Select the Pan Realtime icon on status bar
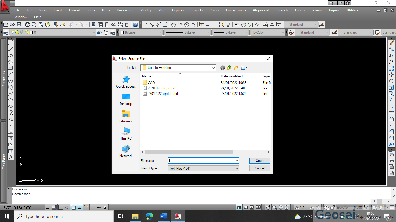 pyautogui.click(x=268, y=207)
